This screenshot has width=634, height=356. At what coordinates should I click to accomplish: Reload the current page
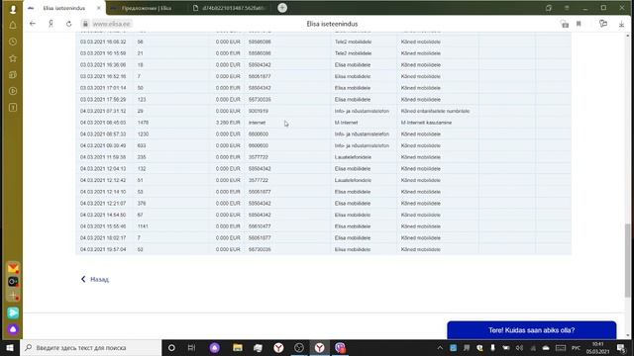coord(68,24)
